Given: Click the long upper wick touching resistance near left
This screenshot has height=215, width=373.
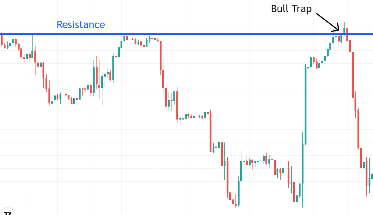Looking at the screenshot, I should [33, 41].
